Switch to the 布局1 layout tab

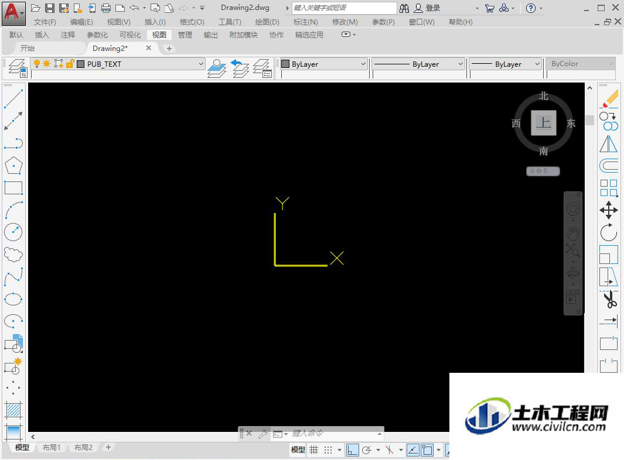(x=52, y=448)
